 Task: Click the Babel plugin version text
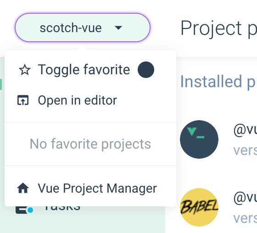pyautogui.click(x=245, y=218)
